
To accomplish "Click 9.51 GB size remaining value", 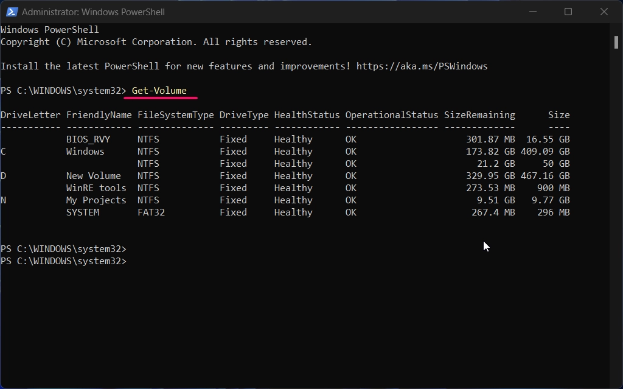I will coord(496,200).
